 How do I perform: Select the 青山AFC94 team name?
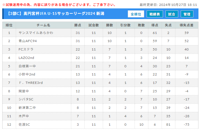point(28,41)
